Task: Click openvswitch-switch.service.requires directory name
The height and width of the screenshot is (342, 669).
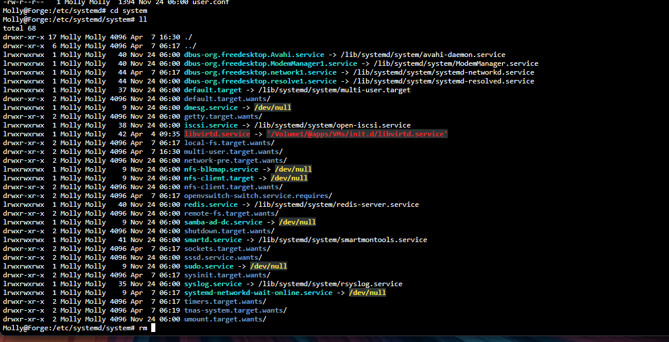Action: pyautogui.click(x=257, y=196)
